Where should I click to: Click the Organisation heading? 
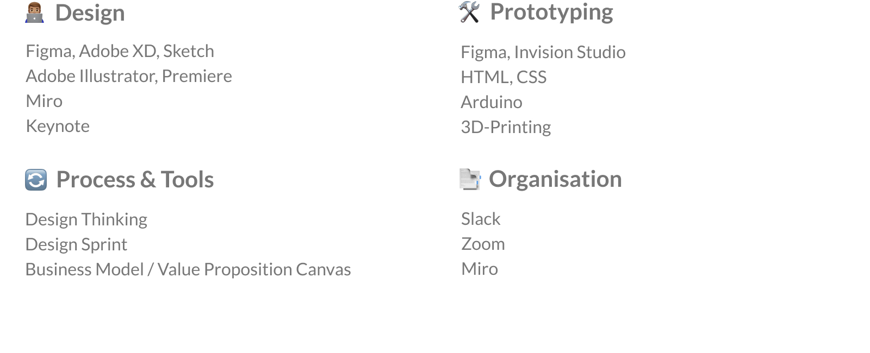coord(555,179)
